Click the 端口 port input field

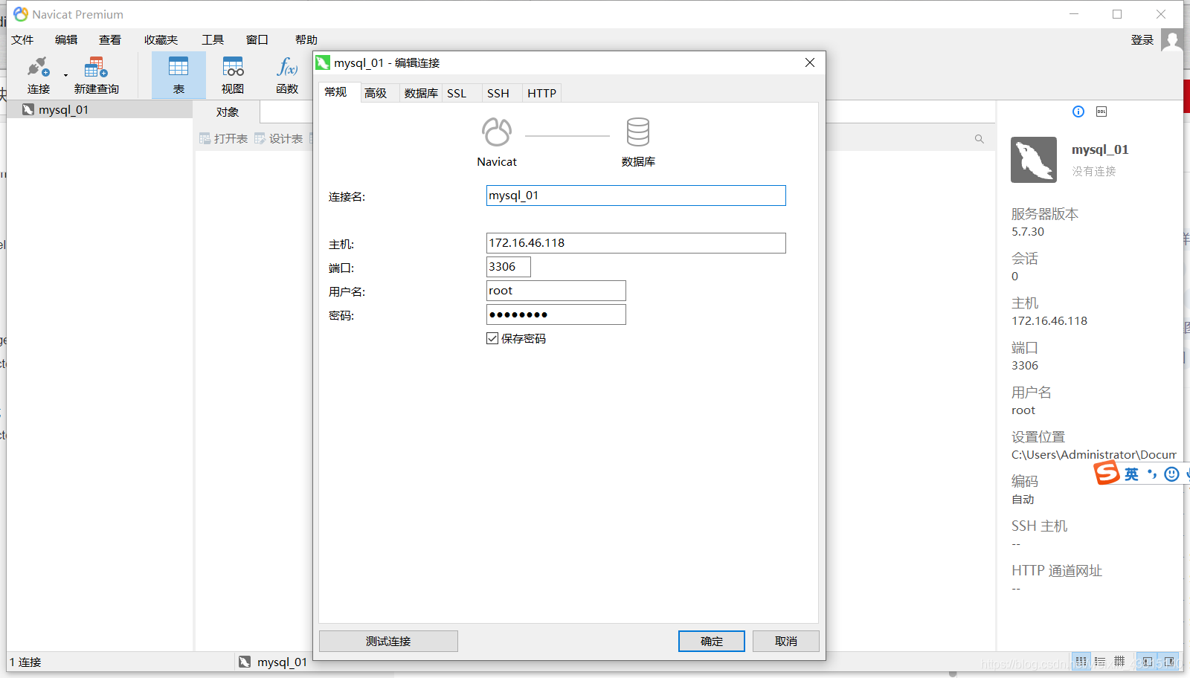pyautogui.click(x=509, y=267)
